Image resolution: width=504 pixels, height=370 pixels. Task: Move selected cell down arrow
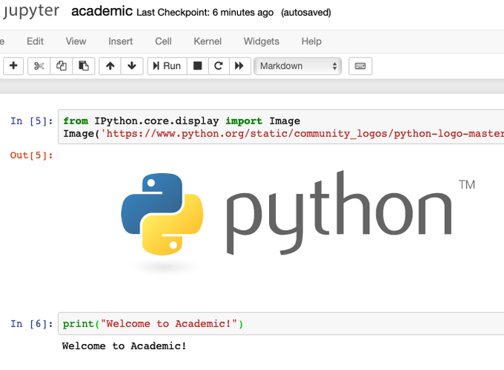point(131,66)
